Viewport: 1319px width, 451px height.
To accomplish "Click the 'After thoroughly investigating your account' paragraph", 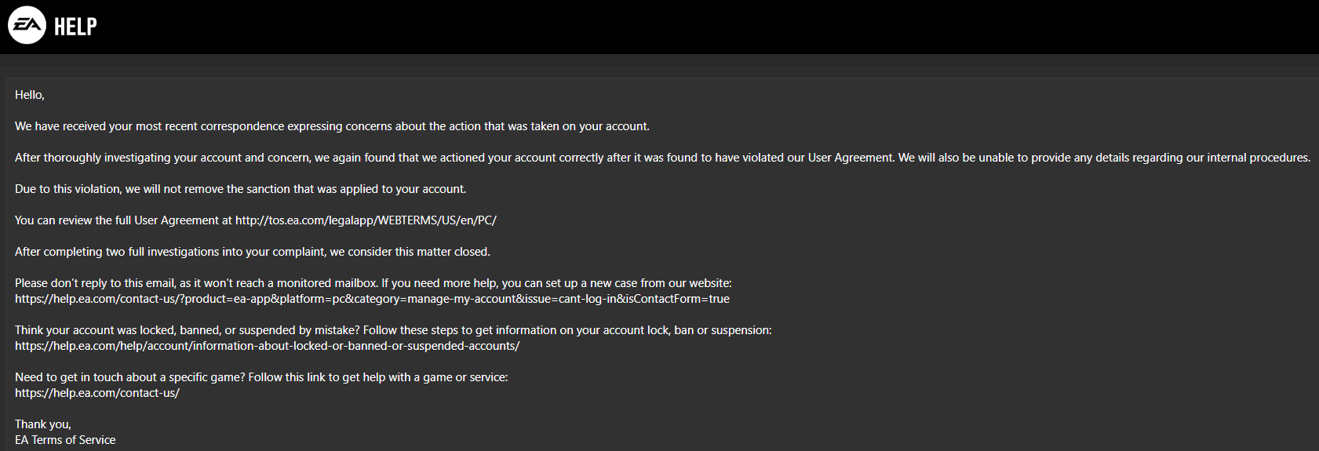I will [662, 158].
